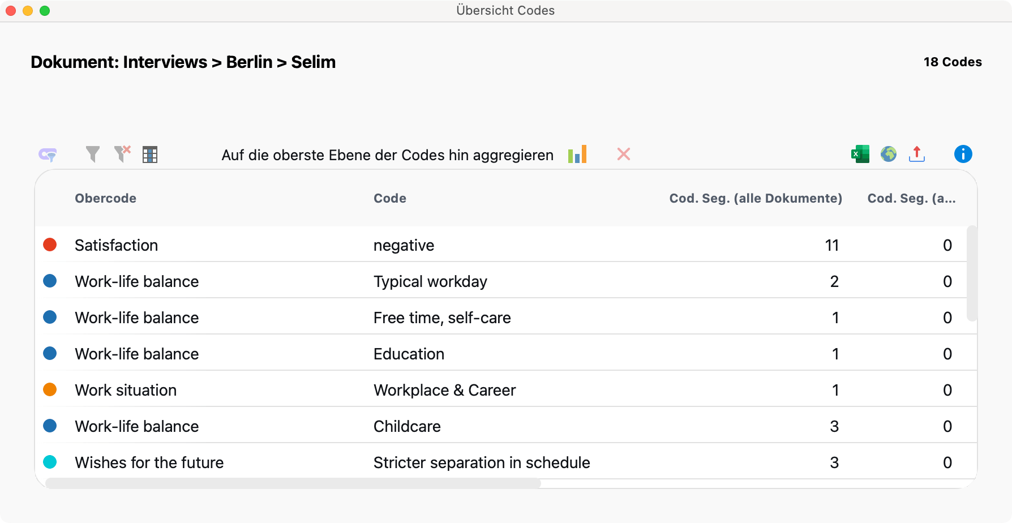Image resolution: width=1012 pixels, height=523 pixels.
Task: Sort by Cod. Seg. (alle Dokumente) header
Action: pyautogui.click(x=755, y=198)
